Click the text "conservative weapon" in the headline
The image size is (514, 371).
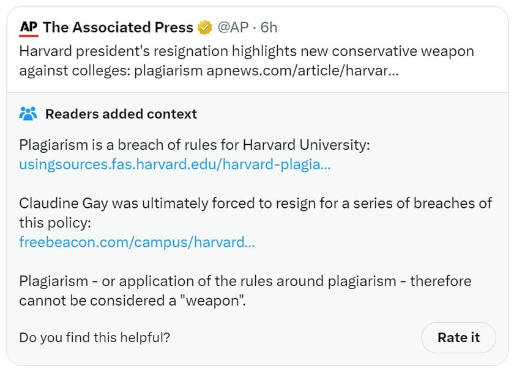tap(403, 51)
